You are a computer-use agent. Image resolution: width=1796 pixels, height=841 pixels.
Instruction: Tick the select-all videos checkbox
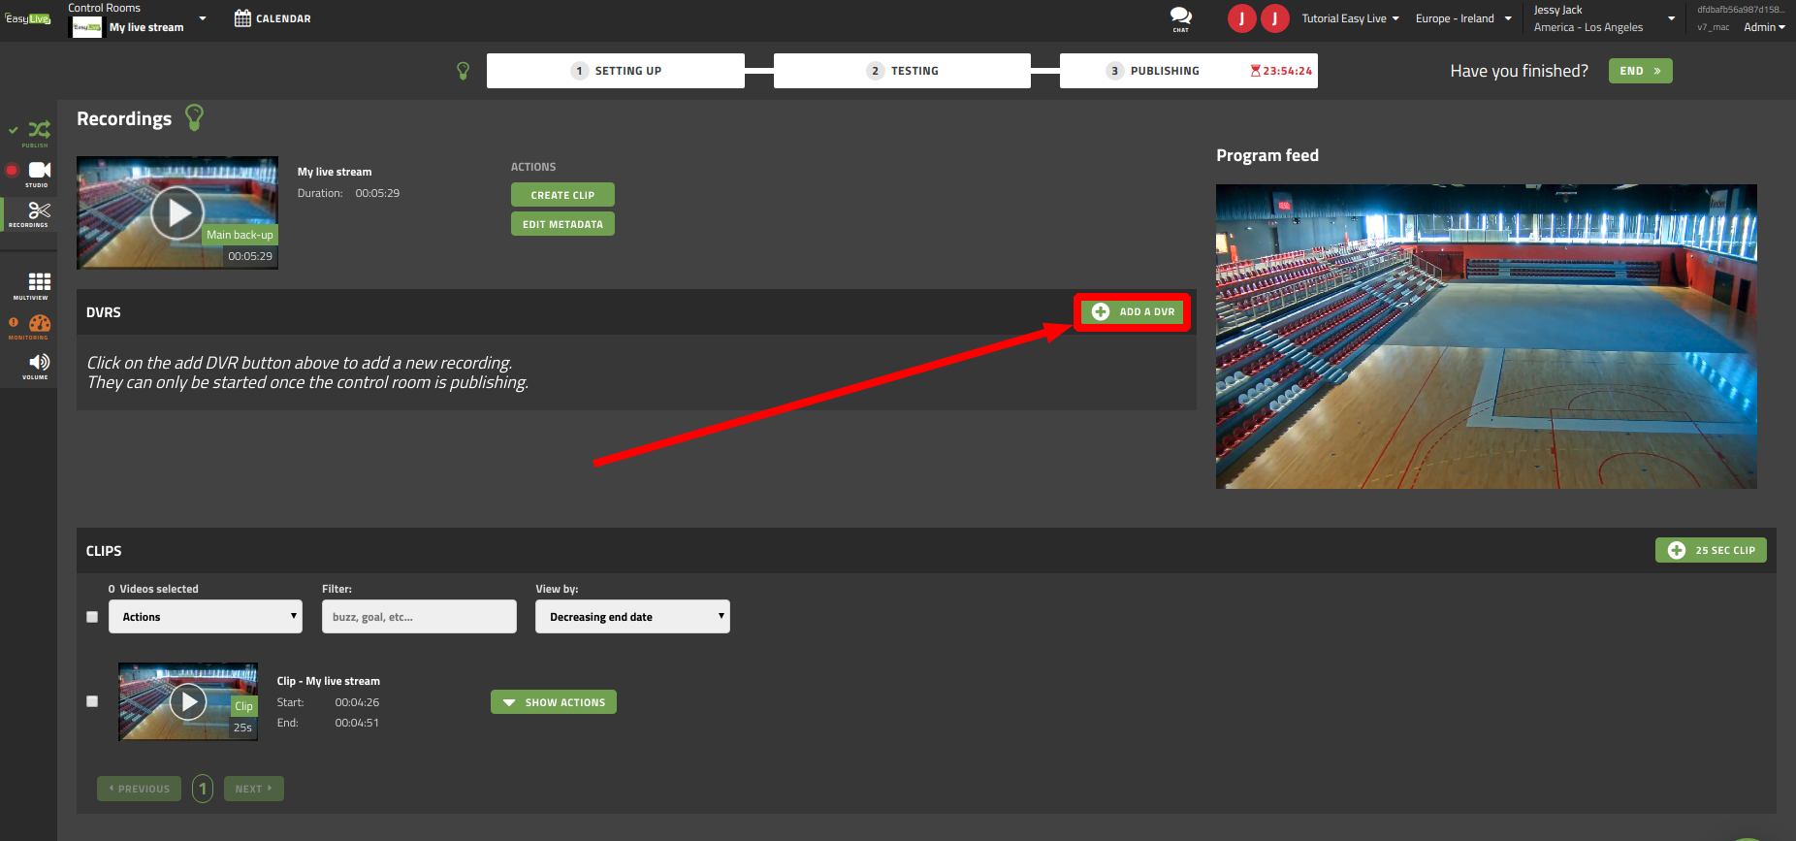click(92, 617)
